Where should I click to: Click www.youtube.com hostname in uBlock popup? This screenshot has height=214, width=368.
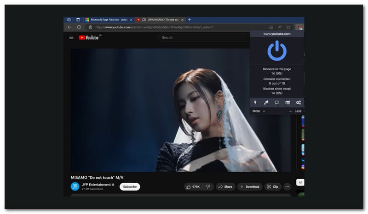(x=277, y=34)
